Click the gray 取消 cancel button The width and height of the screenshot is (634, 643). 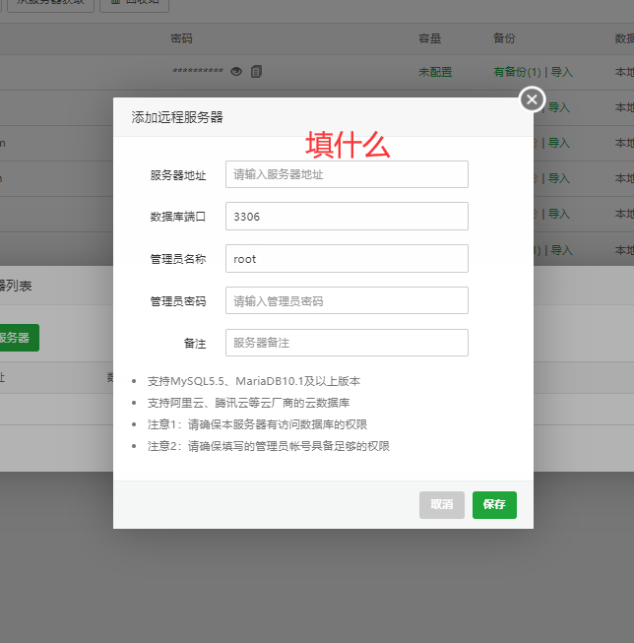pyautogui.click(x=442, y=505)
